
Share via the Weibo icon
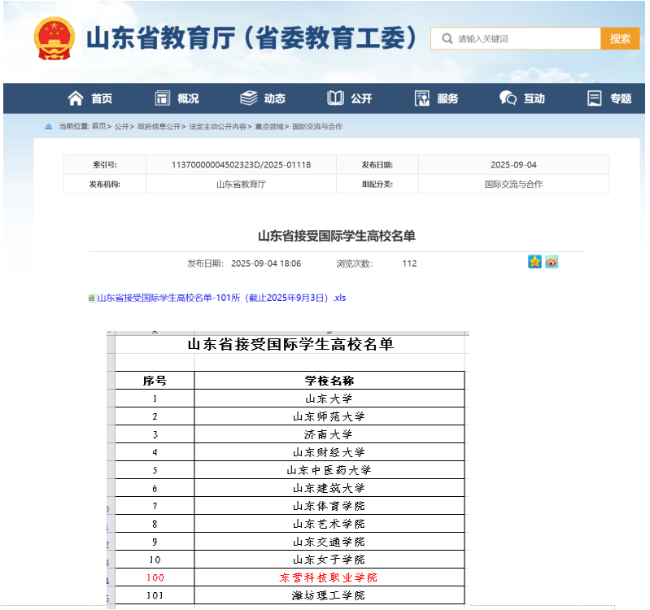coord(552,262)
